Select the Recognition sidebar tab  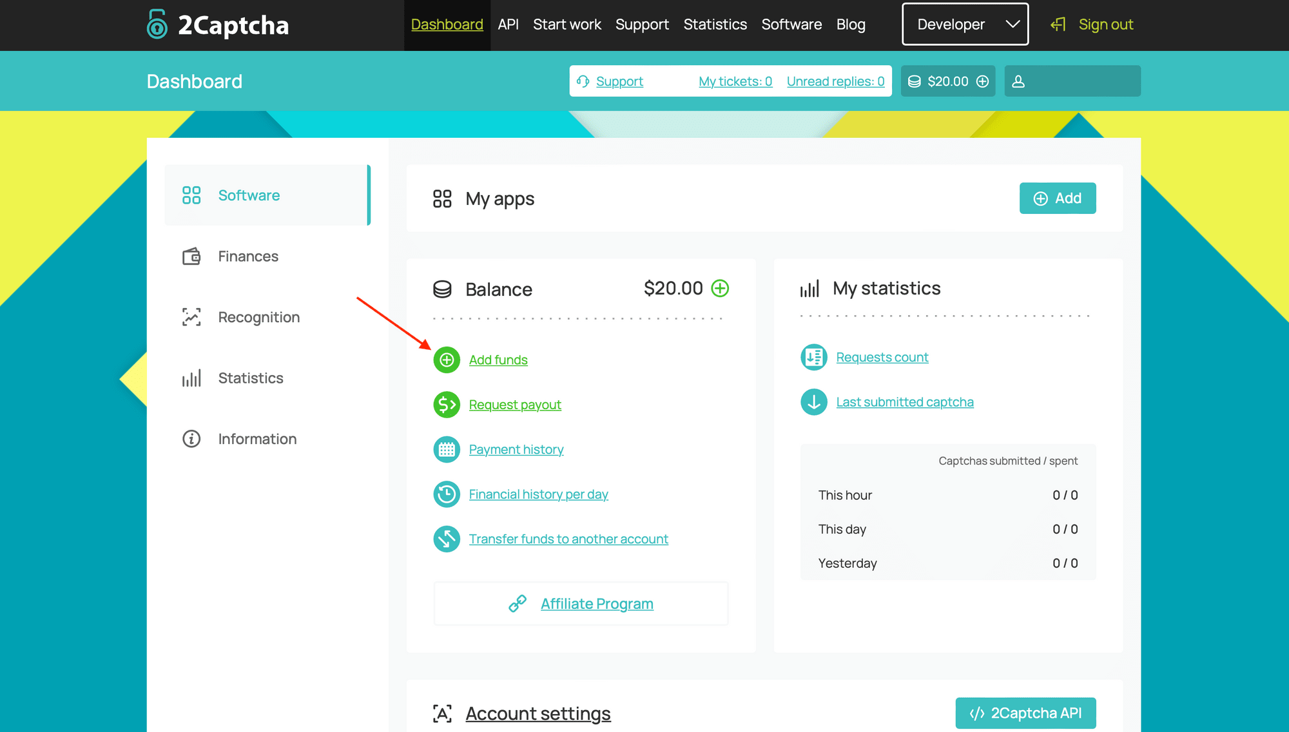267,317
